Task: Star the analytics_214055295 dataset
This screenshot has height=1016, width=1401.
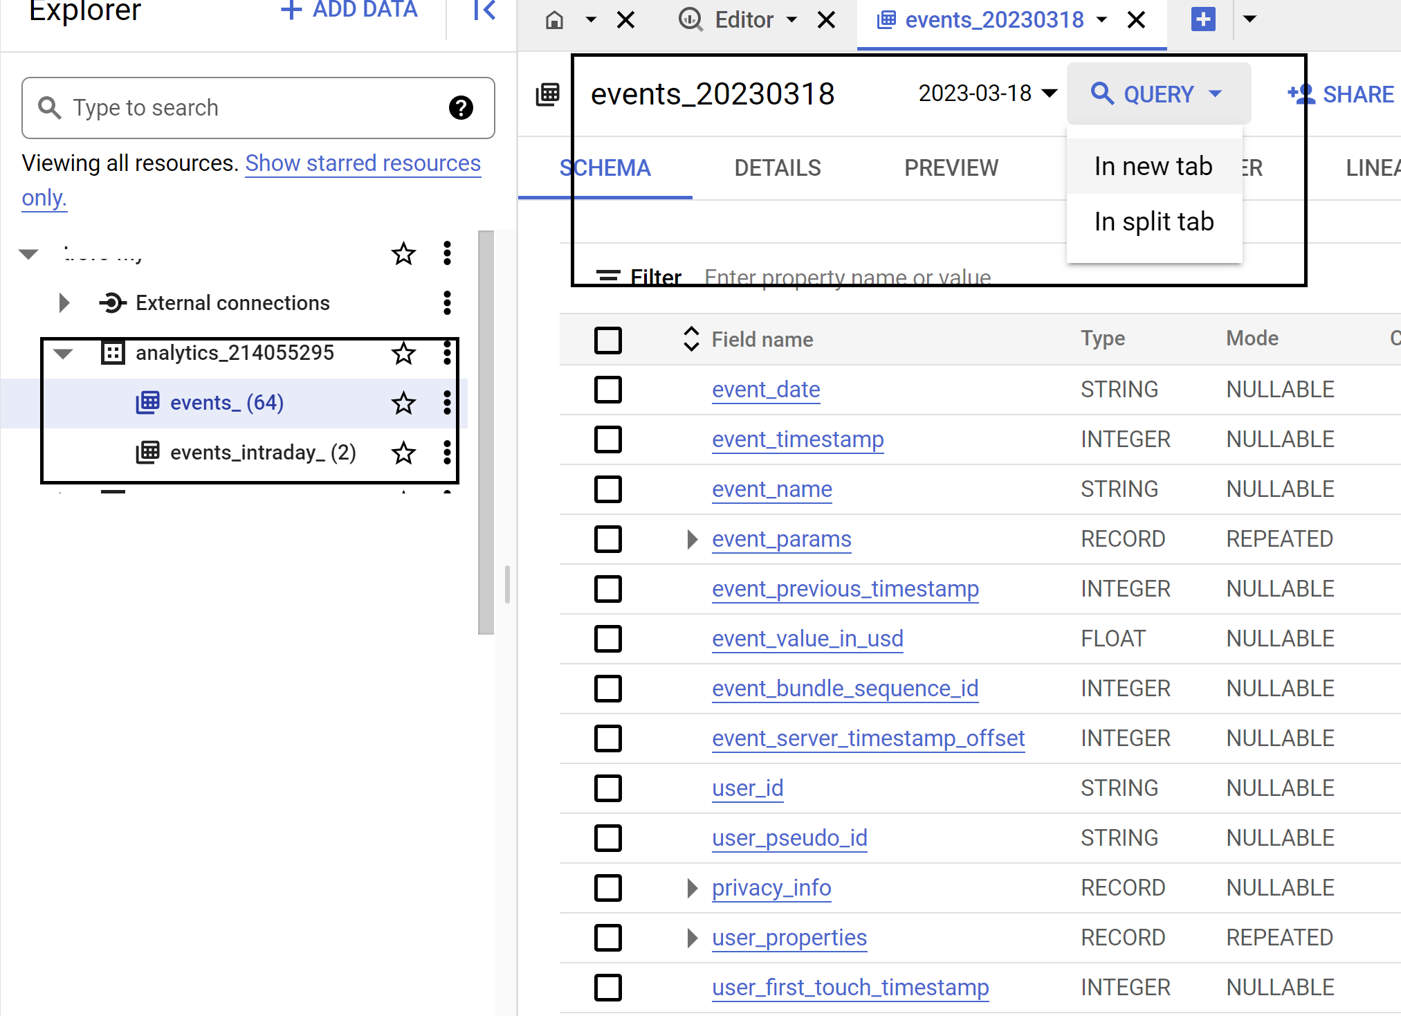Action: (x=403, y=353)
